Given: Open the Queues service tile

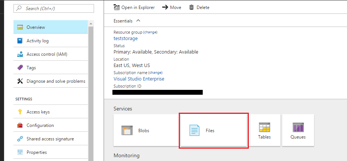Looking at the screenshot, I should pos(298,130).
